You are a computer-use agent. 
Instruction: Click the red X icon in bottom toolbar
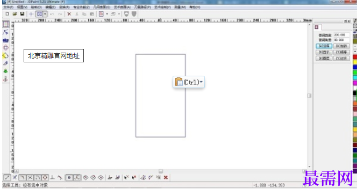coord(166,178)
